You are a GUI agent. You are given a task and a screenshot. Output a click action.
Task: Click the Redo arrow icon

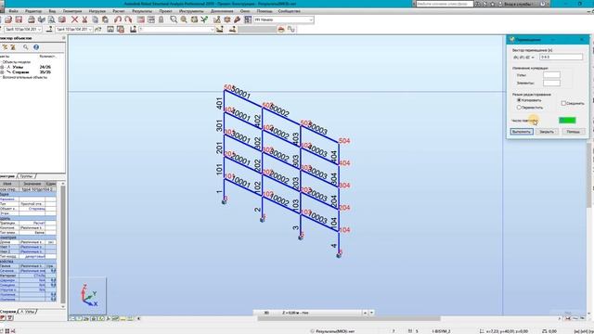[x=128, y=19]
